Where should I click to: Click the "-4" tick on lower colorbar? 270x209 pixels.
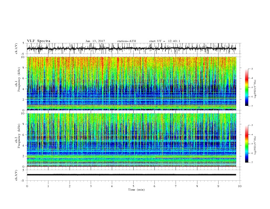click(252, 135)
